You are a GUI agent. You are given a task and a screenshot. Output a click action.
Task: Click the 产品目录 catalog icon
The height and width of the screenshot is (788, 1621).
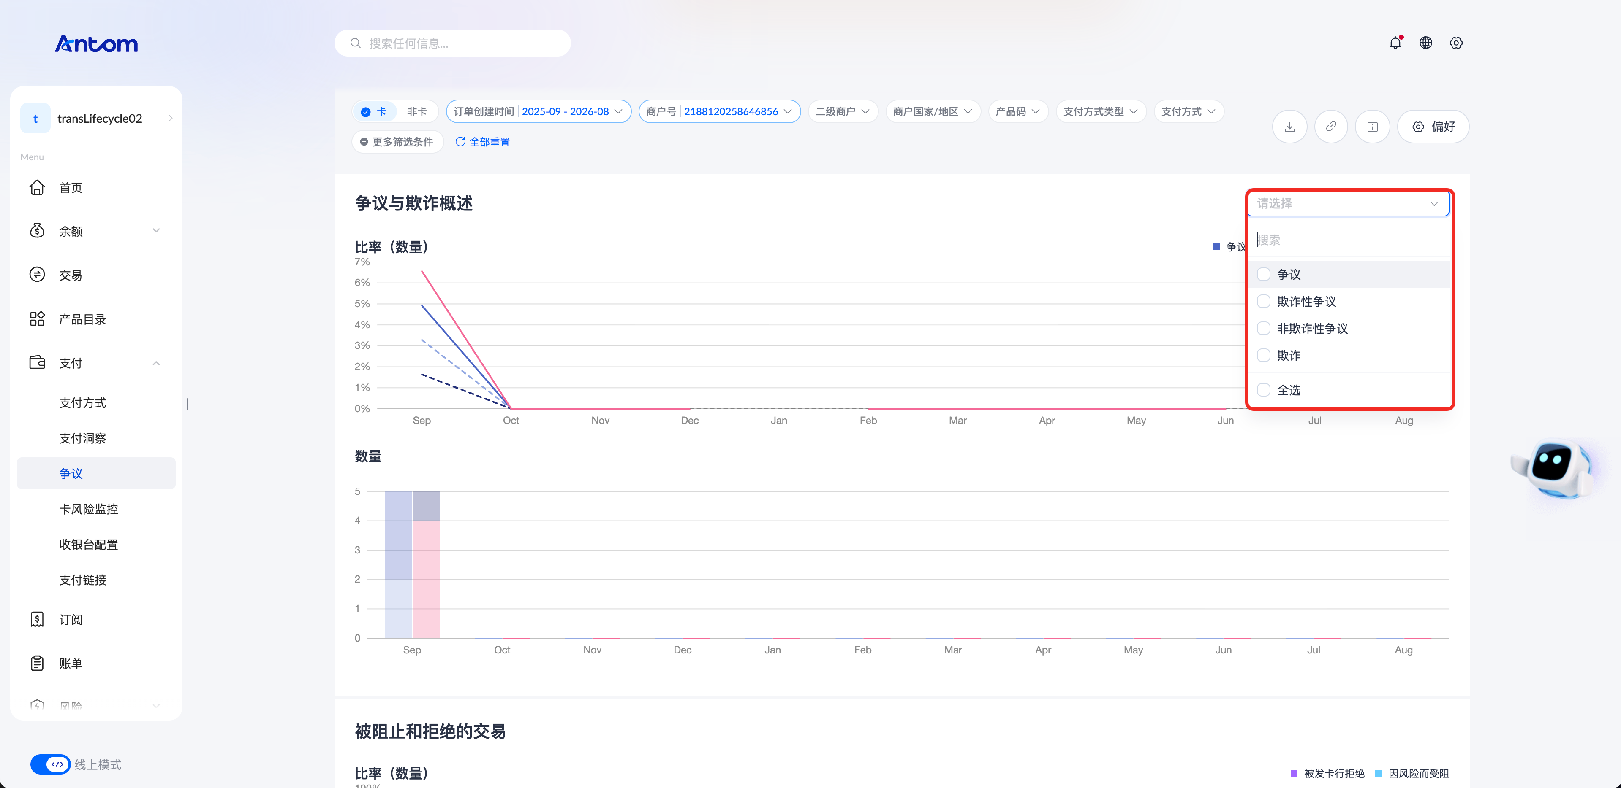[x=37, y=318]
